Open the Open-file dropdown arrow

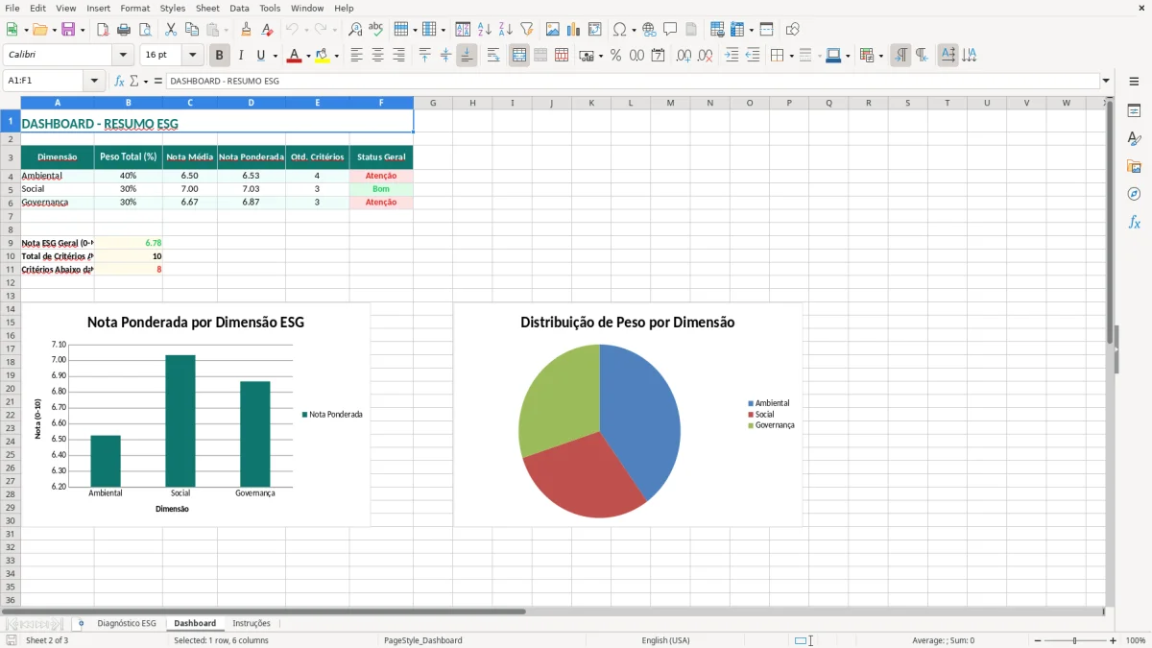point(53,30)
